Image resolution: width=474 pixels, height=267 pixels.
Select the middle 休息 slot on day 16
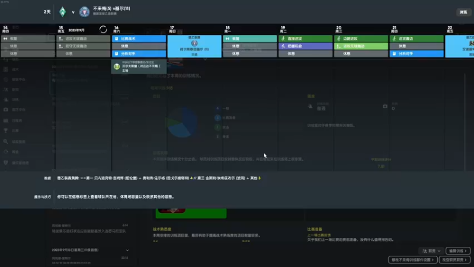tap(139, 46)
